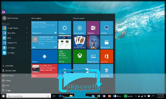Open the Mail tile with 132 unread
This screenshot has width=166, height=99.
(44, 42)
